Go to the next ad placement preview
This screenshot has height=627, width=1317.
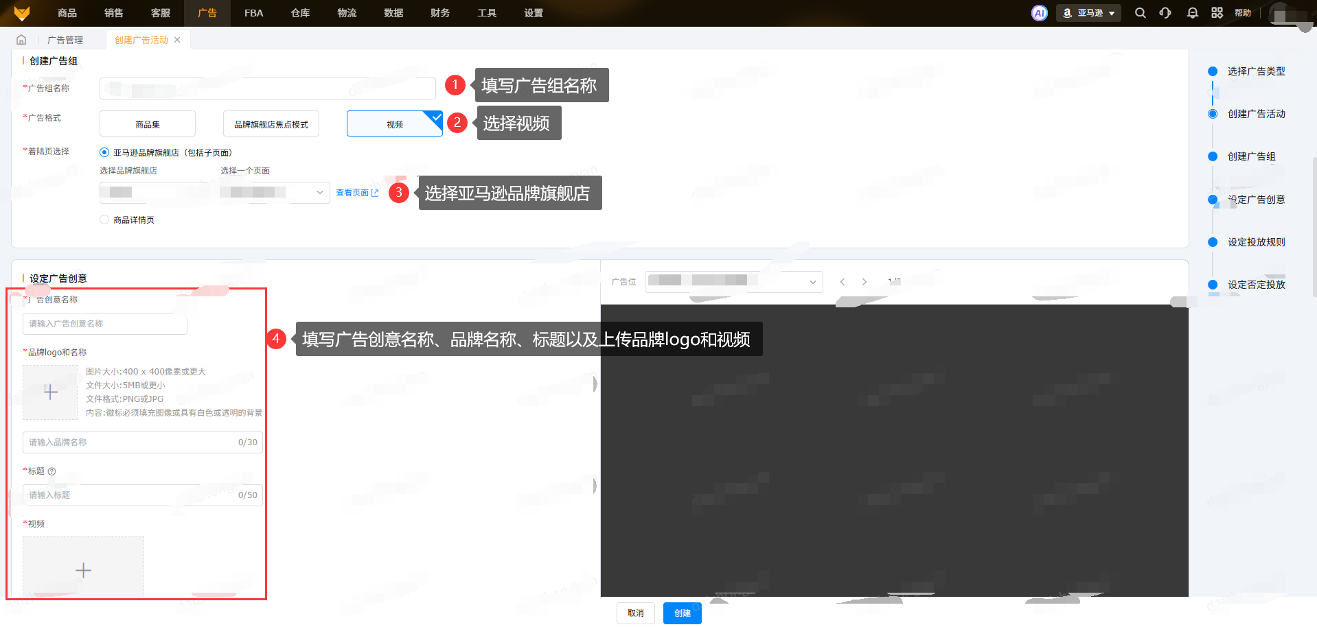864,282
